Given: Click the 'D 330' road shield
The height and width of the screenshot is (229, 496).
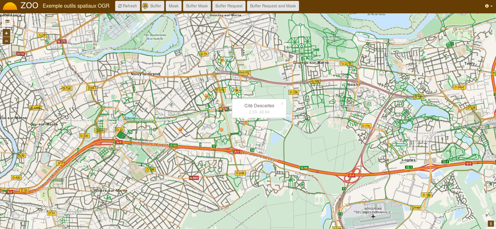Looking at the screenshot, I should (84, 136).
